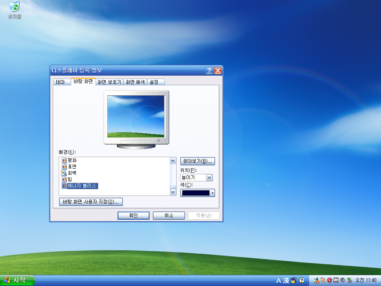Open the speaker volume tray icon
The image size is (381, 286).
coord(343,280)
